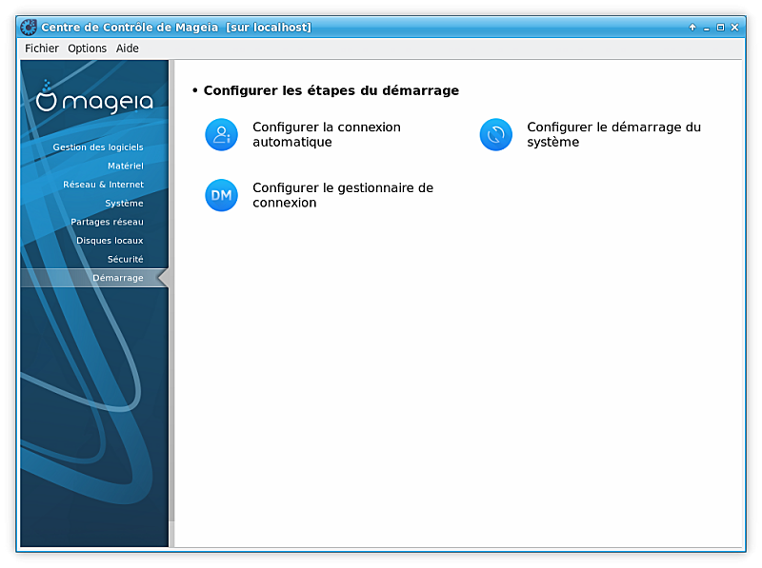Switch to Système category
Screen dimensions: 762x568
tap(124, 204)
